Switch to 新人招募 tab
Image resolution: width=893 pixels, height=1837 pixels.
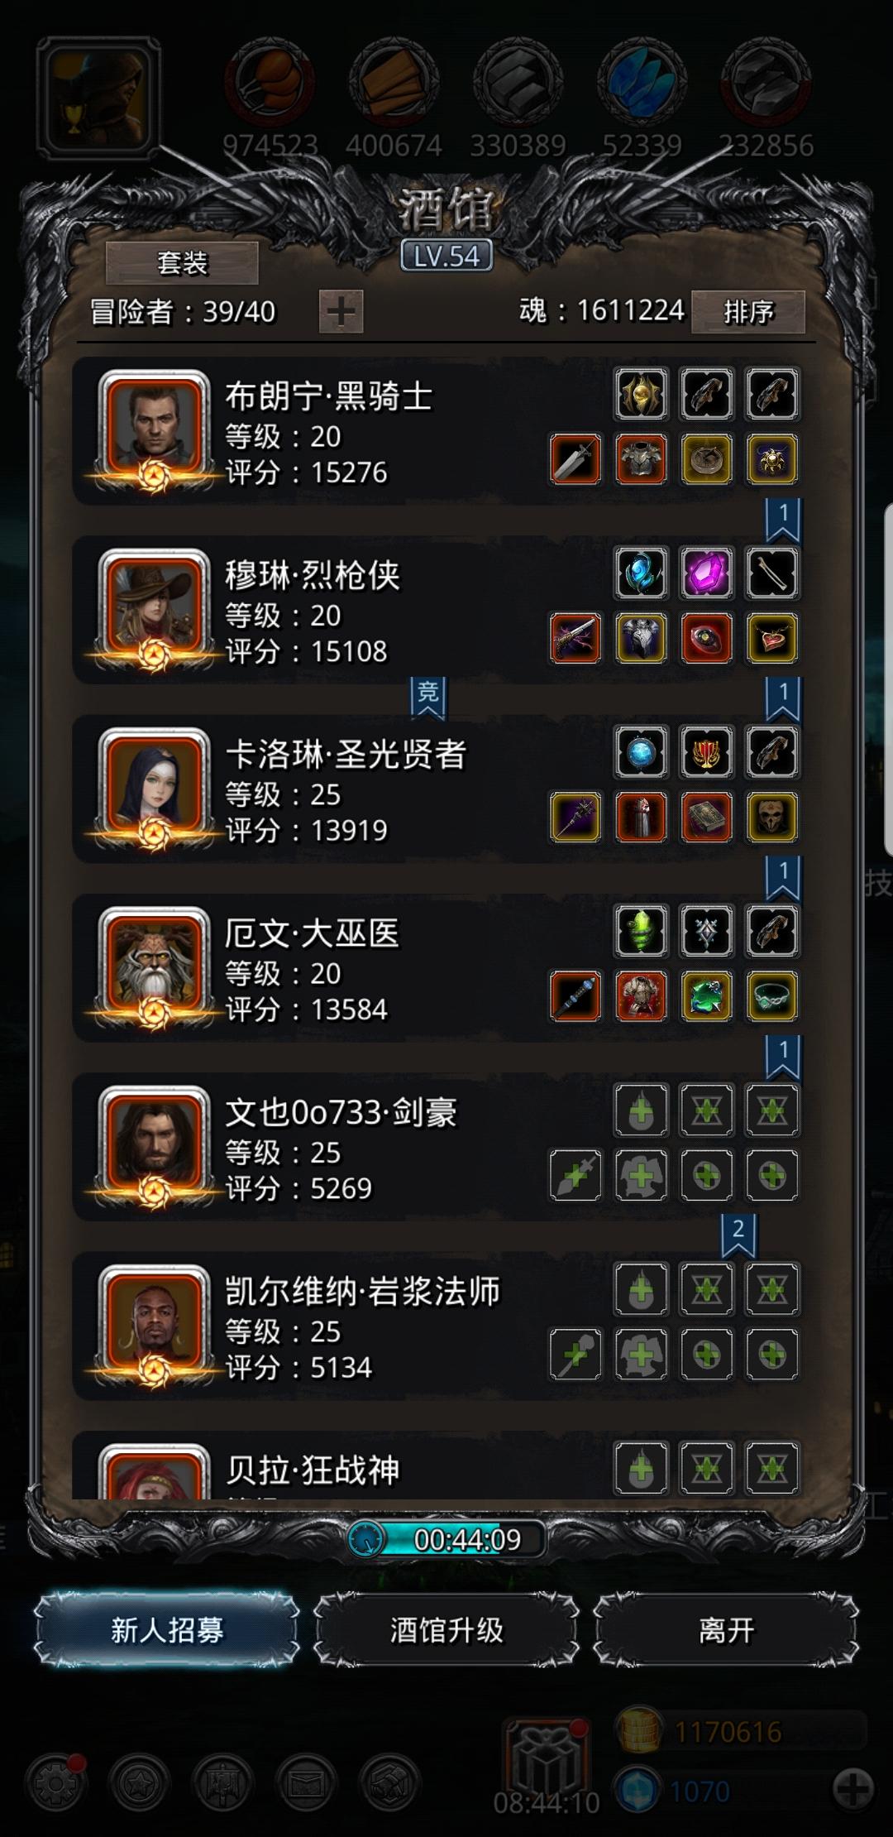[167, 1631]
